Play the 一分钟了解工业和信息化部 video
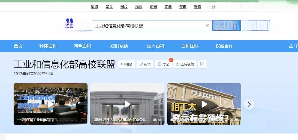298x140 pixels. tap(50, 104)
